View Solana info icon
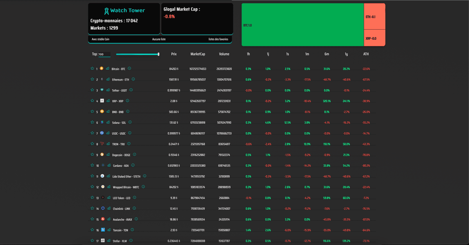Screen dimensions: 469x245 [130, 122]
